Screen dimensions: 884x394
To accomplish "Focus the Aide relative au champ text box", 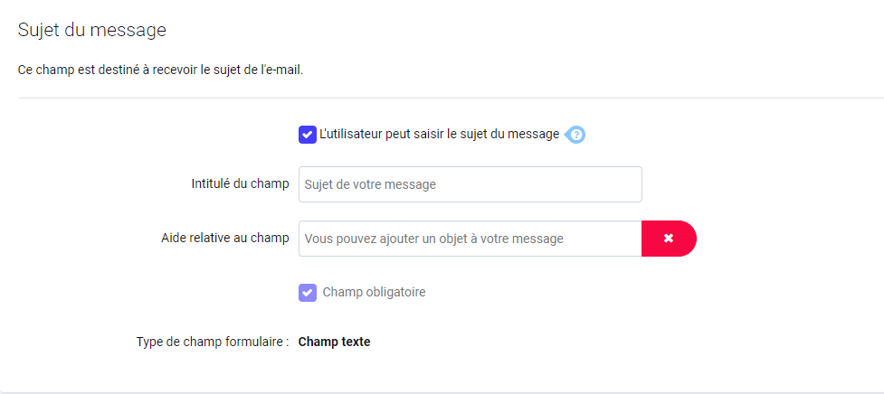I will pyautogui.click(x=471, y=239).
